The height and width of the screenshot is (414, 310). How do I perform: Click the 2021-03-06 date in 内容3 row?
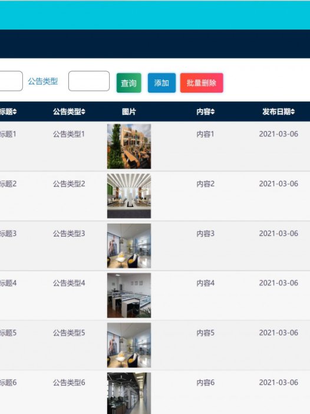pos(279,233)
